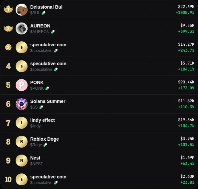The height and width of the screenshot is (189, 198).
Task: Click the gold winged rank 1 badge
Action: tap(8, 9)
